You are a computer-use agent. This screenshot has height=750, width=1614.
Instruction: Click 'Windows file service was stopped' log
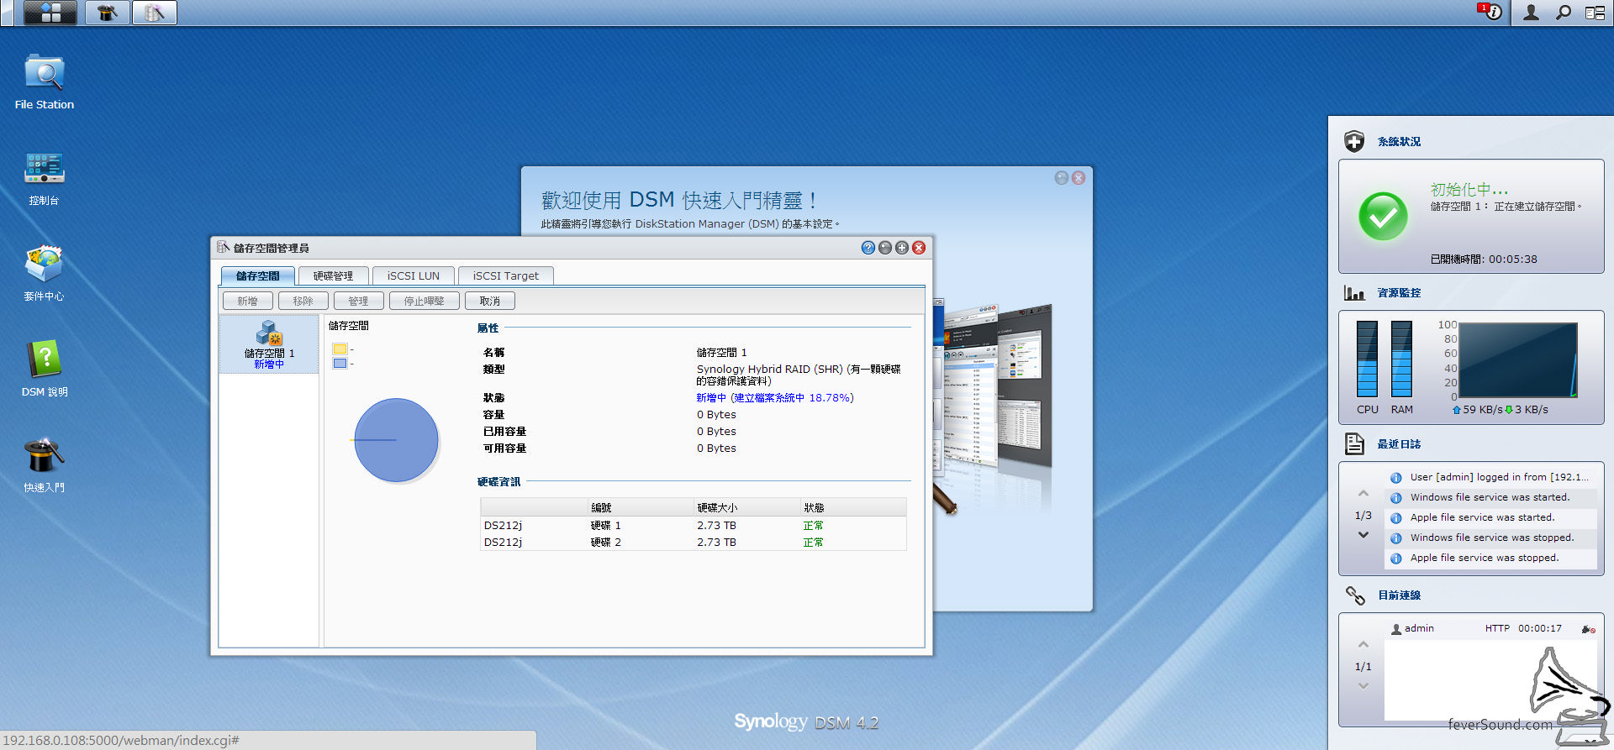tap(1491, 538)
